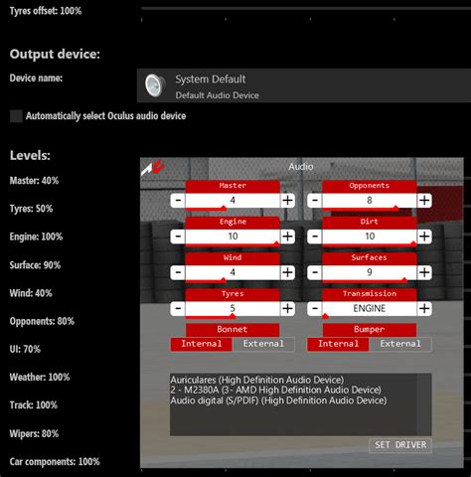Screen dimensions: 471x477
Task: Click the Surface: 90% level label
Action: (35, 265)
